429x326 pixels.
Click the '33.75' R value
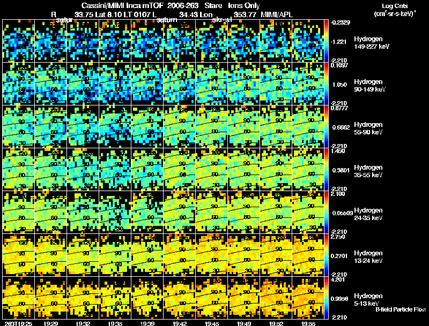coord(84,14)
